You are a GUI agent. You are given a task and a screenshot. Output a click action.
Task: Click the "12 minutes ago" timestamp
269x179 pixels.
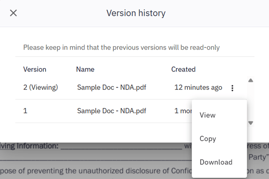(x=198, y=88)
